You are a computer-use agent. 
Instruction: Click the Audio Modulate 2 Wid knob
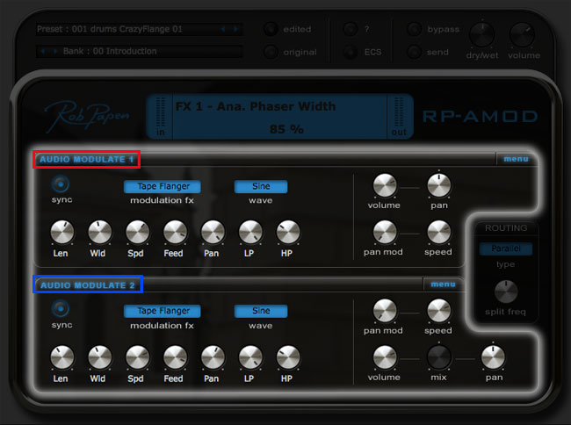click(x=100, y=357)
